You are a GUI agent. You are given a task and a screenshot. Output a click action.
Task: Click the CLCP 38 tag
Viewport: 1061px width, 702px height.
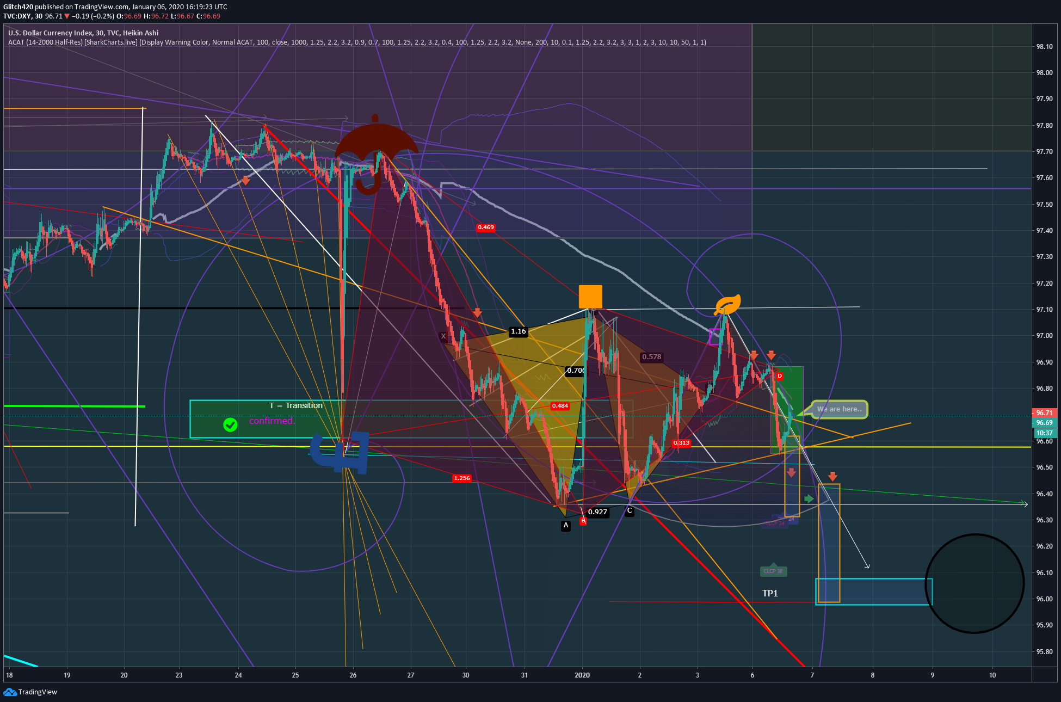click(x=773, y=570)
